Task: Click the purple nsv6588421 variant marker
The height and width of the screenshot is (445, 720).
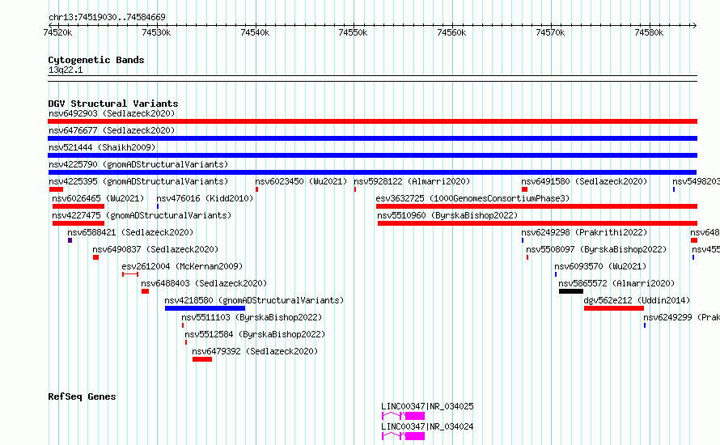Action: coord(70,240)
